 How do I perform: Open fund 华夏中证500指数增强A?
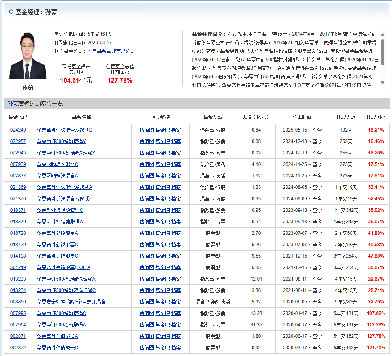(x=62, y=325)
